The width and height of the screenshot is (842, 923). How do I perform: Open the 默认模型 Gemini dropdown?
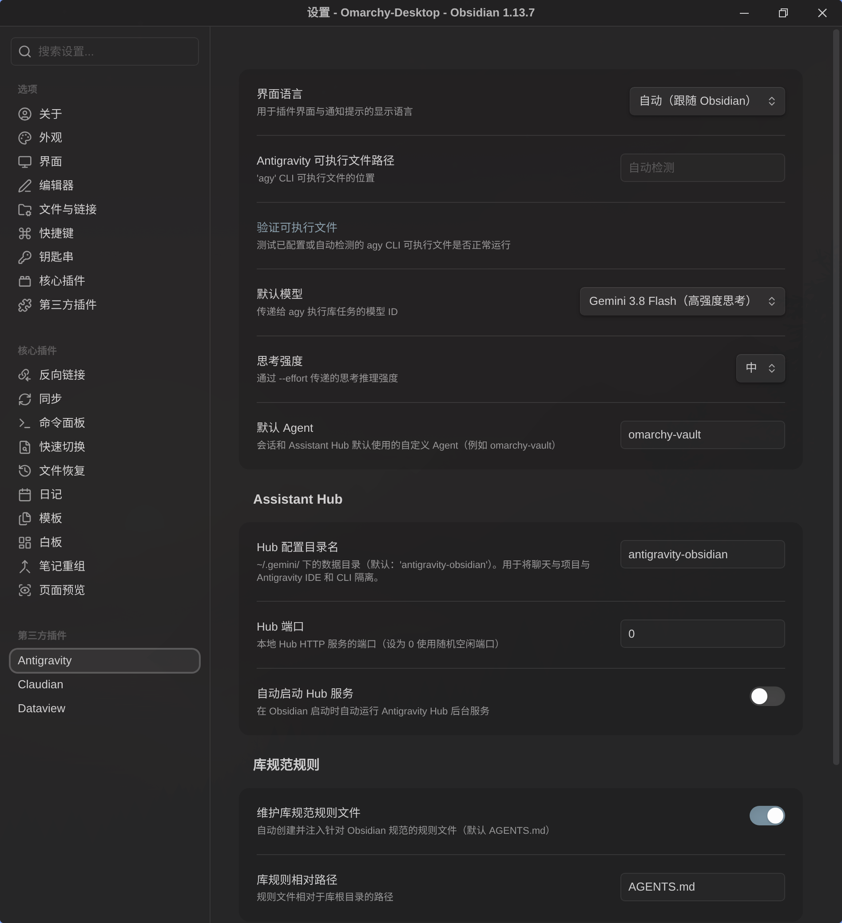coord(682,301)
